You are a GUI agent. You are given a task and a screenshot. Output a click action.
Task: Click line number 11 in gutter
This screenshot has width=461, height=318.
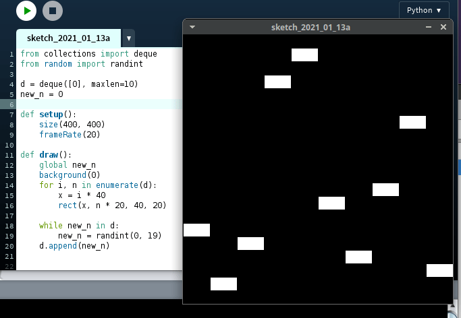tap(9, 155)
